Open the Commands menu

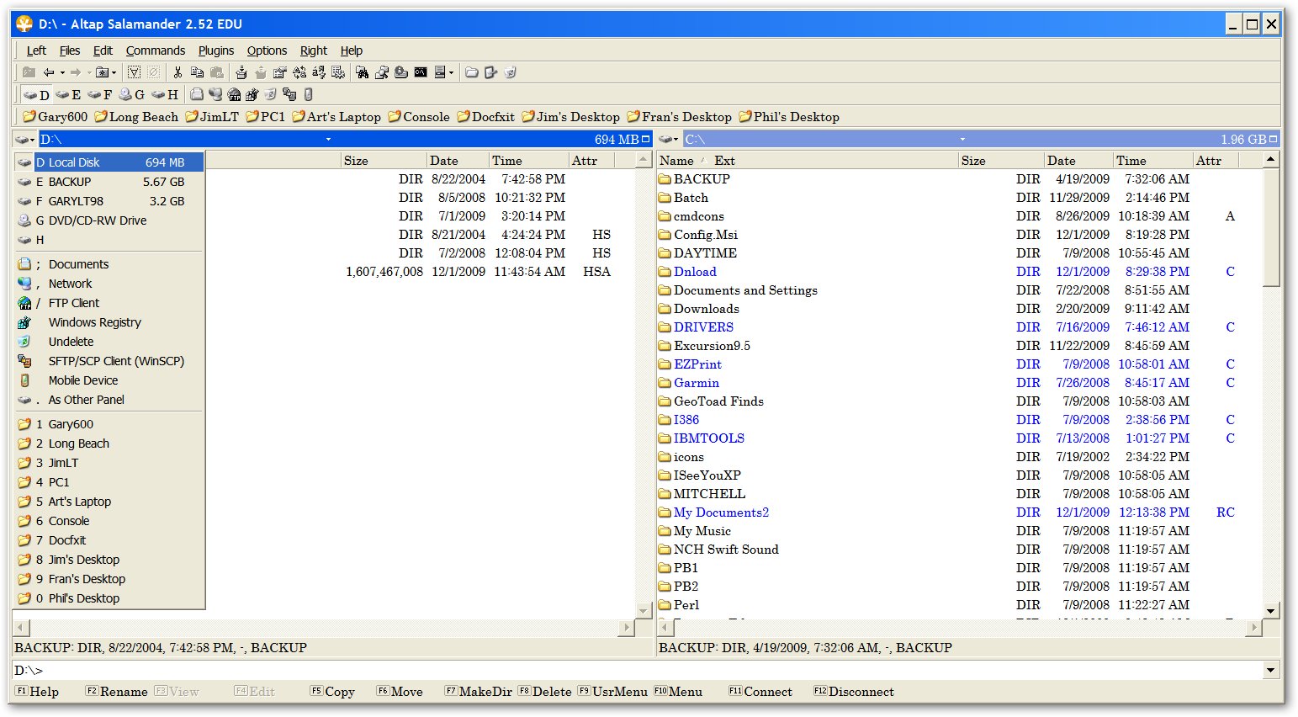155,50
